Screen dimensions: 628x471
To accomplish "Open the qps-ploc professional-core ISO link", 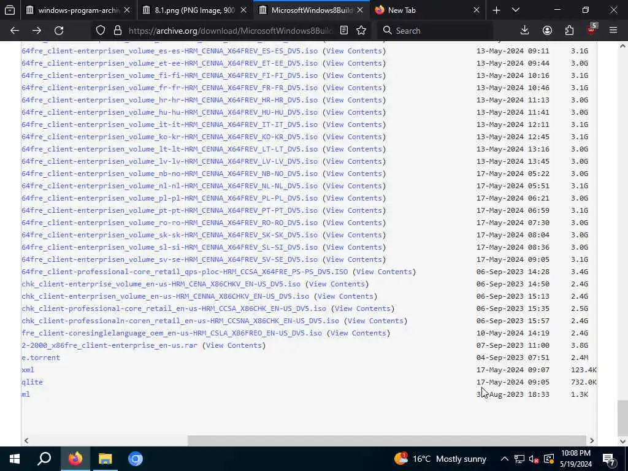I will (185, 272).
